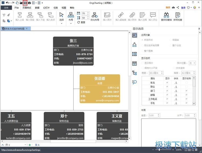Open the 布局 layout dropdown
This screenshot has width=202, height=153.
pyautogui.click(x=71, y=17)
